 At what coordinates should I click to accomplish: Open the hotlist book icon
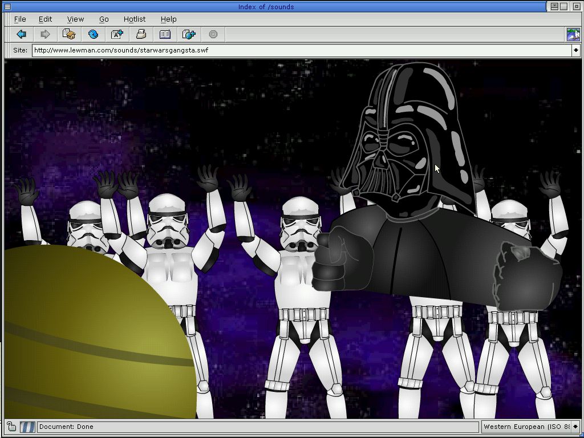click(165, 34)
